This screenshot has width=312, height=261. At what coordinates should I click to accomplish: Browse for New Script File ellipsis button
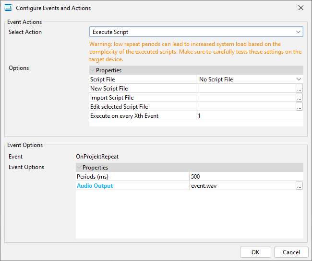coord(299,89)
